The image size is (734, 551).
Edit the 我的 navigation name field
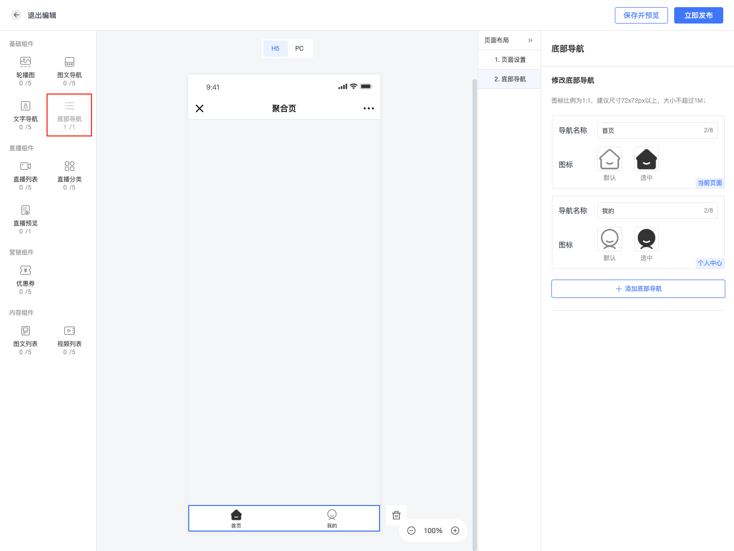658,211
